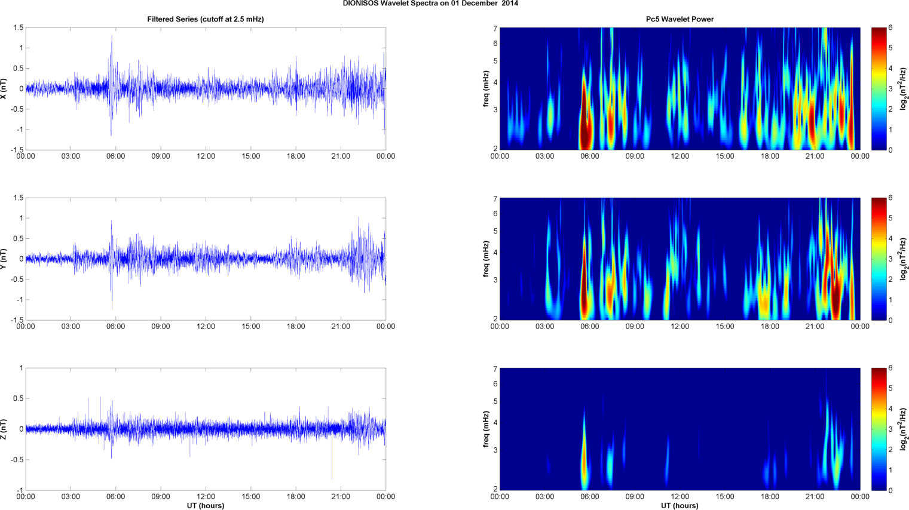This screenshot has height=510, width=909.
Task: Click the Y component wavelet power spectrogram
Action: [680, 259]
